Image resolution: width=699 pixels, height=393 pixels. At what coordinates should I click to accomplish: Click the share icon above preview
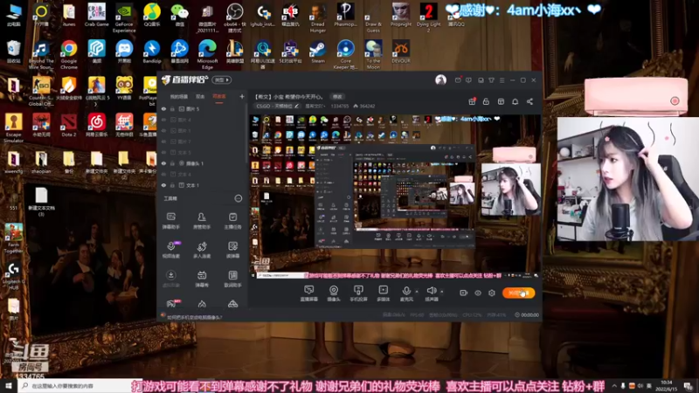tap(529, 101)
